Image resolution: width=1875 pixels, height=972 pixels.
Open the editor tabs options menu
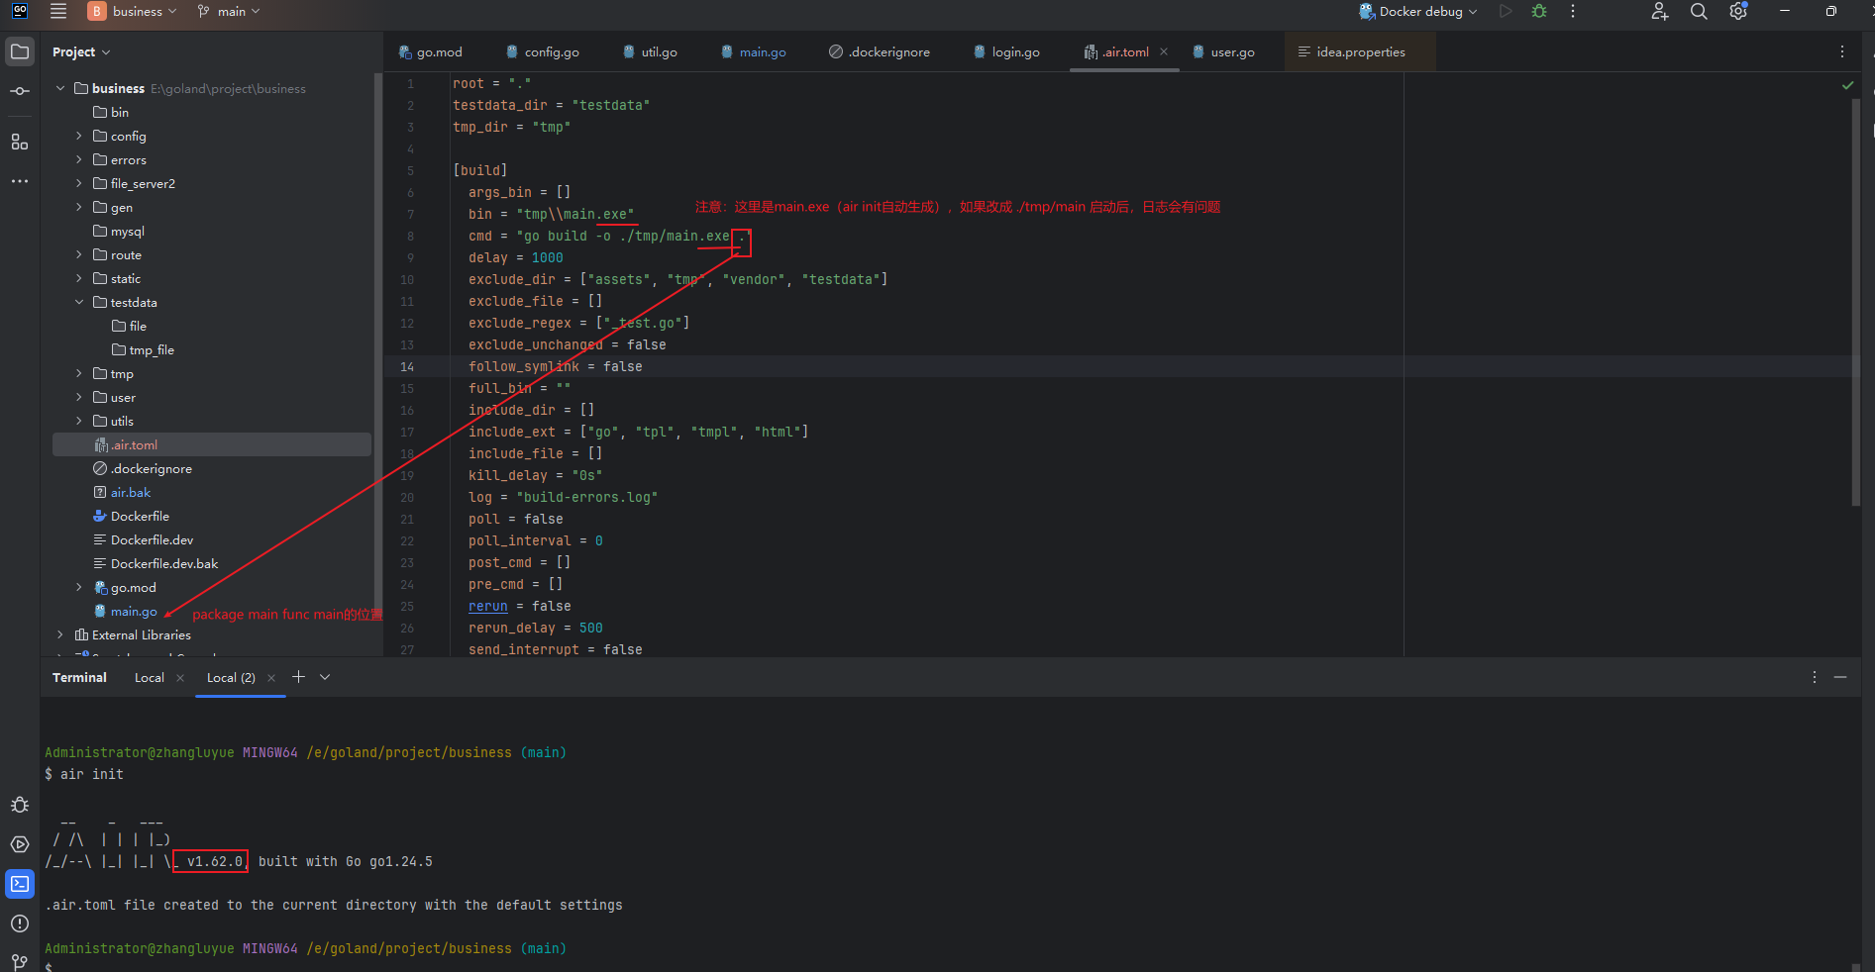tap(1842, 51)
